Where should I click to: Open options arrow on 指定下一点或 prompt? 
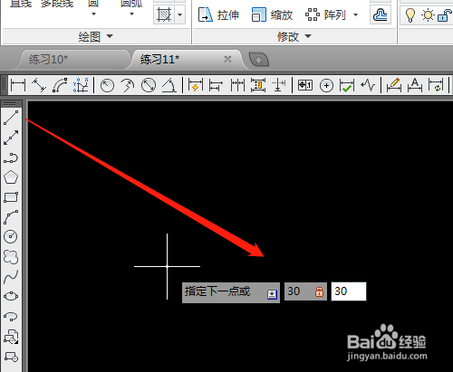tap(272, 294)
